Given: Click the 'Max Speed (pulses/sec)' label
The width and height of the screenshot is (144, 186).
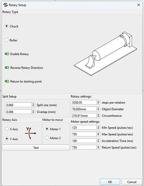Looking at the screenshot, I should [118, 134].
